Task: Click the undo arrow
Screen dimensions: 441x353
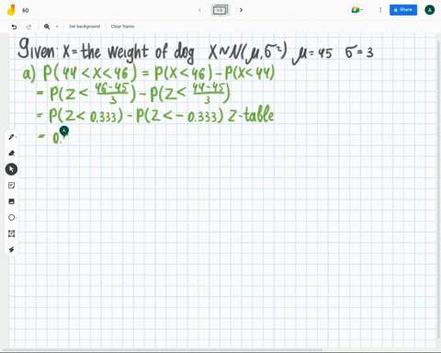Action: click(14, 27)
